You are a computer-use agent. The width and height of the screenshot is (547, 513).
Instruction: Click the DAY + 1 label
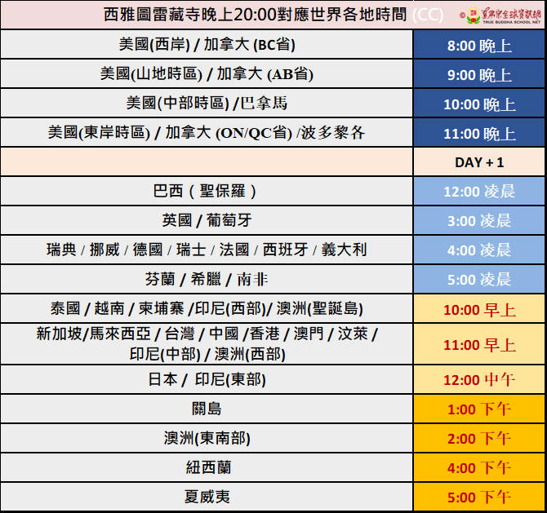point(479,162)
